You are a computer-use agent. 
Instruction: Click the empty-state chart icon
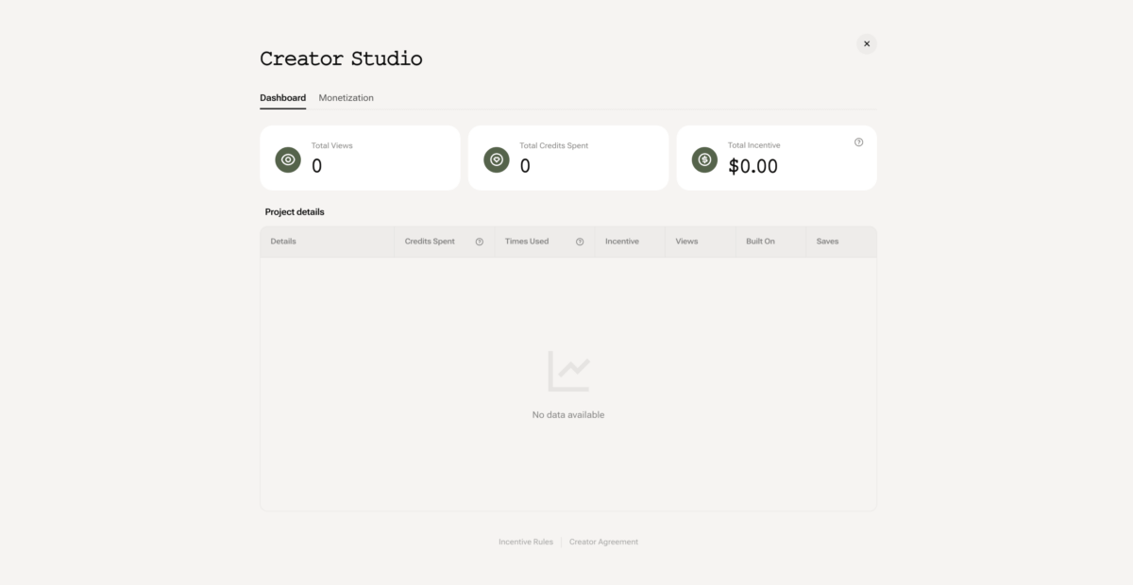pos(568,371)
